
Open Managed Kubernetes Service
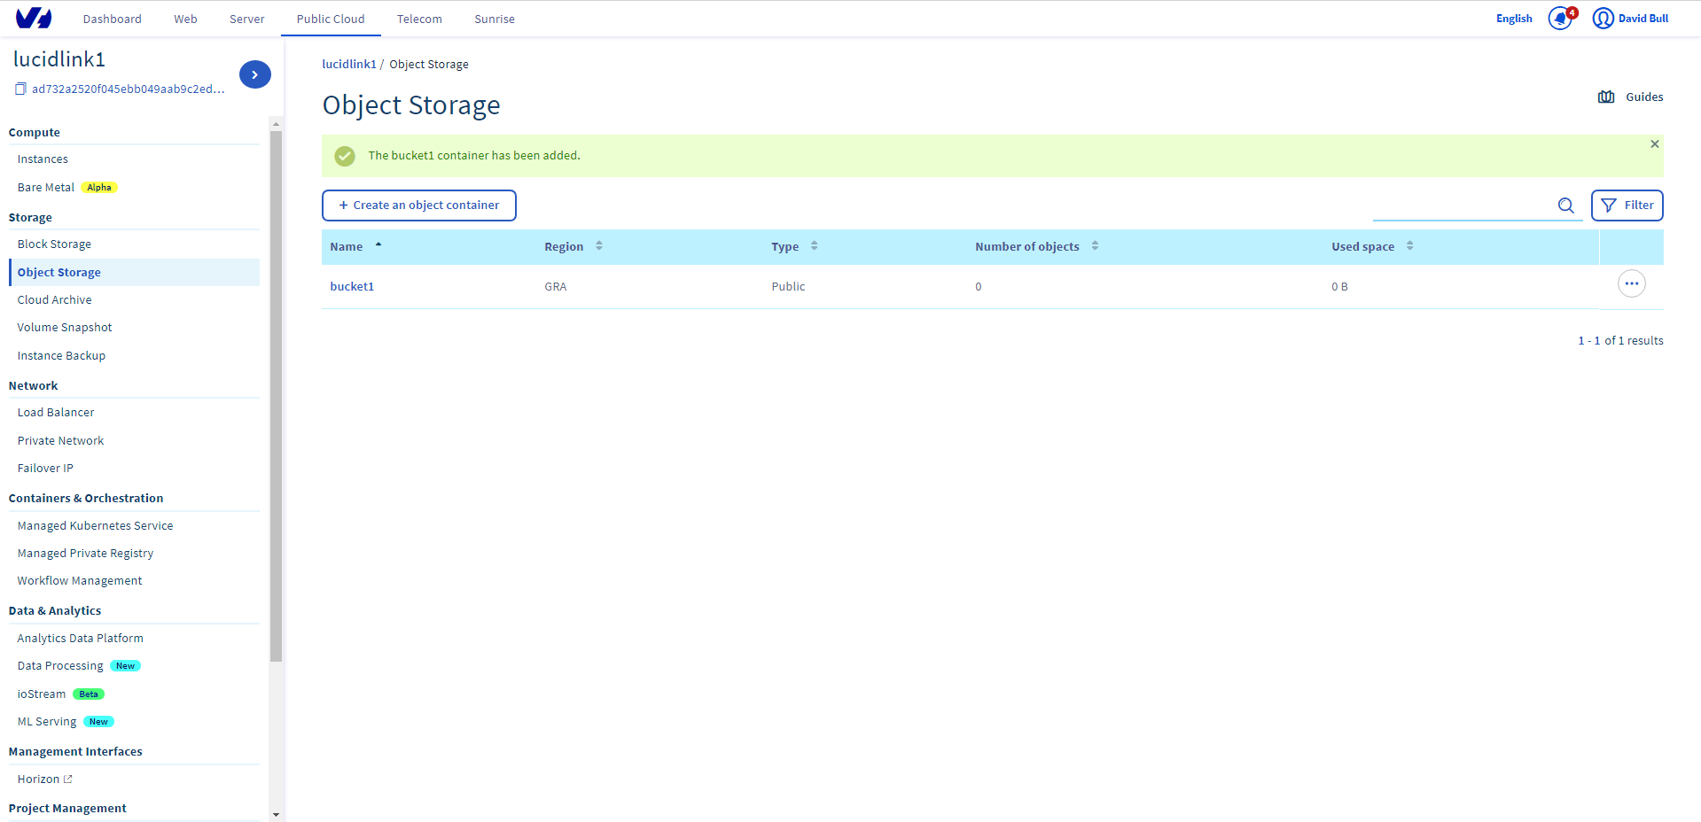pyautogui.click(x=95, y=526)
